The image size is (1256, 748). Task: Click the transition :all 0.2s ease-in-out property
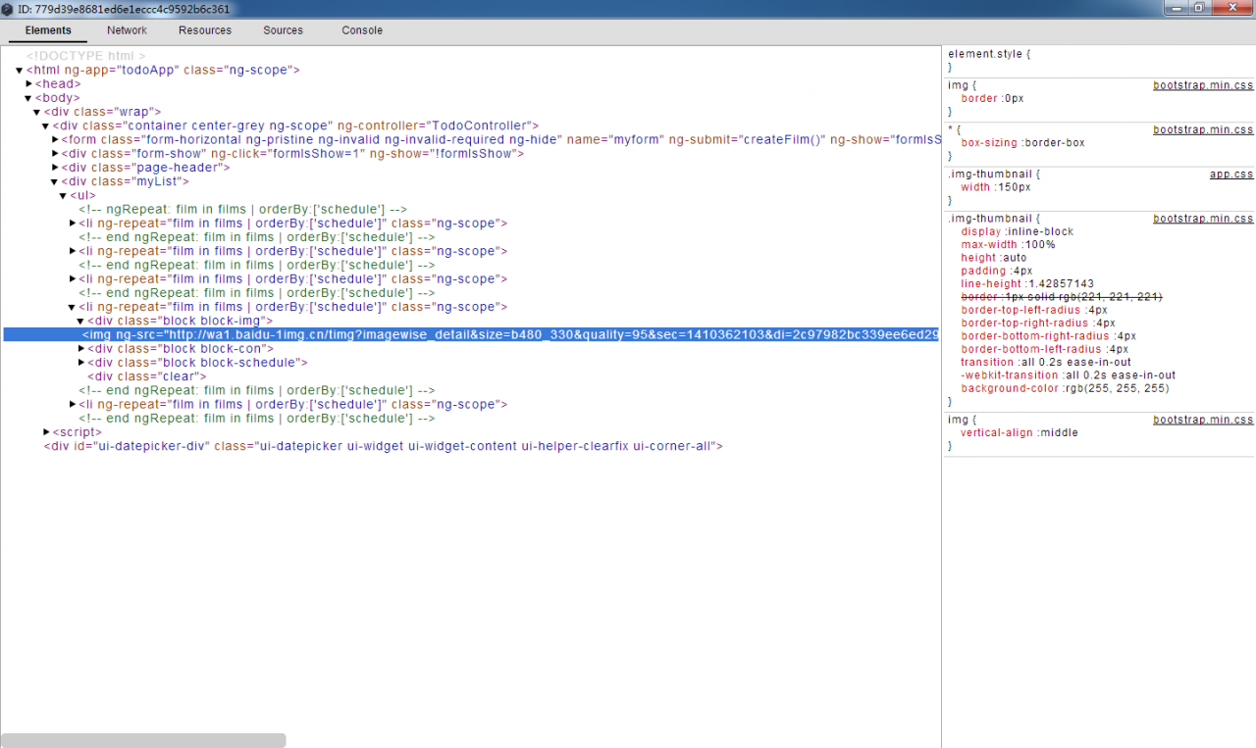coord(1045,363)
